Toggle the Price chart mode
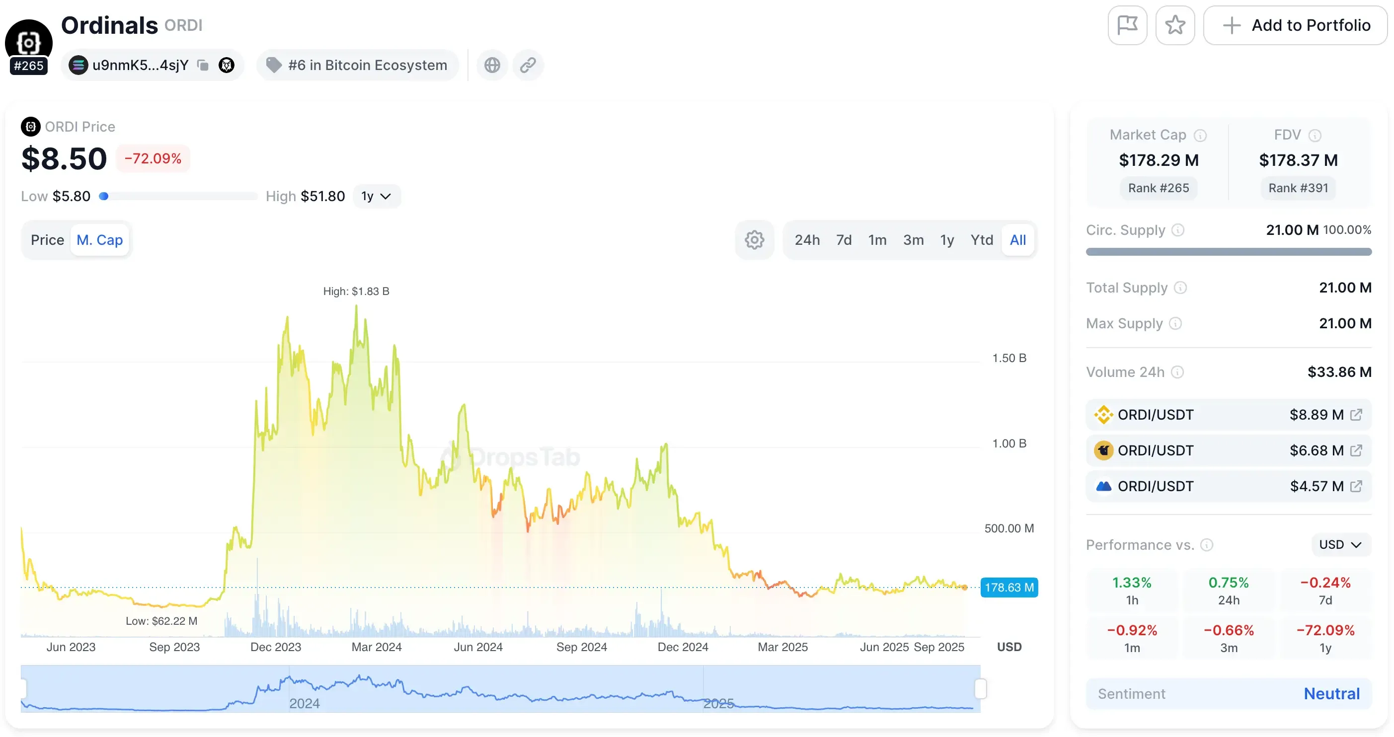The height and width of the screenshot is (737, 1394). [x=47, y=240]
